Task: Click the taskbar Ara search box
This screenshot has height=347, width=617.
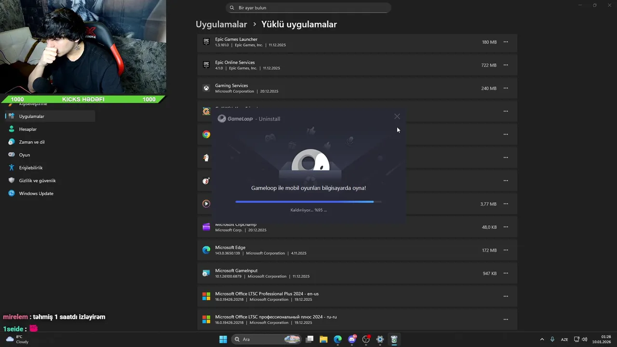Action: coord(267,339)
